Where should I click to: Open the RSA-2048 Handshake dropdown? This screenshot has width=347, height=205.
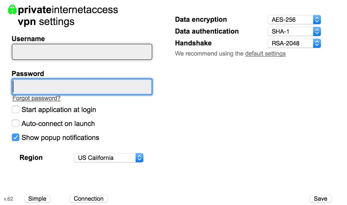[291, 43]
